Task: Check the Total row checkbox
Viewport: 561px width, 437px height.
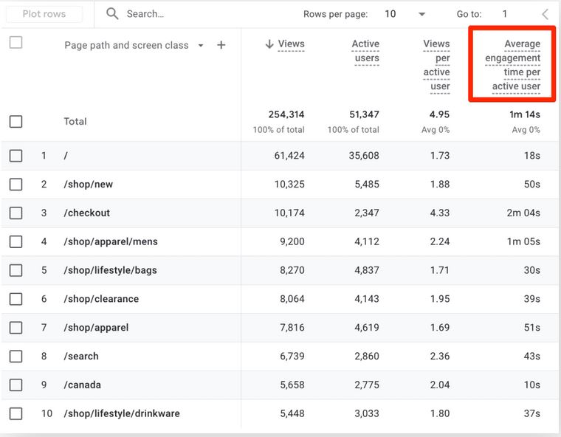Action: [x=16, y=121]
